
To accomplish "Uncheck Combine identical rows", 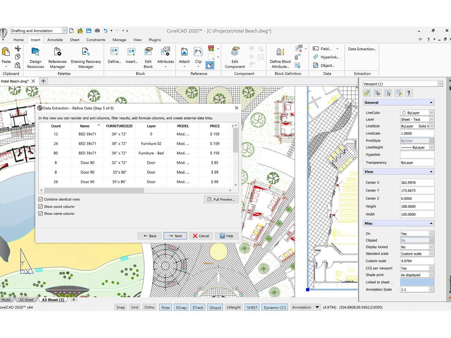I will (x=41, y=199).
